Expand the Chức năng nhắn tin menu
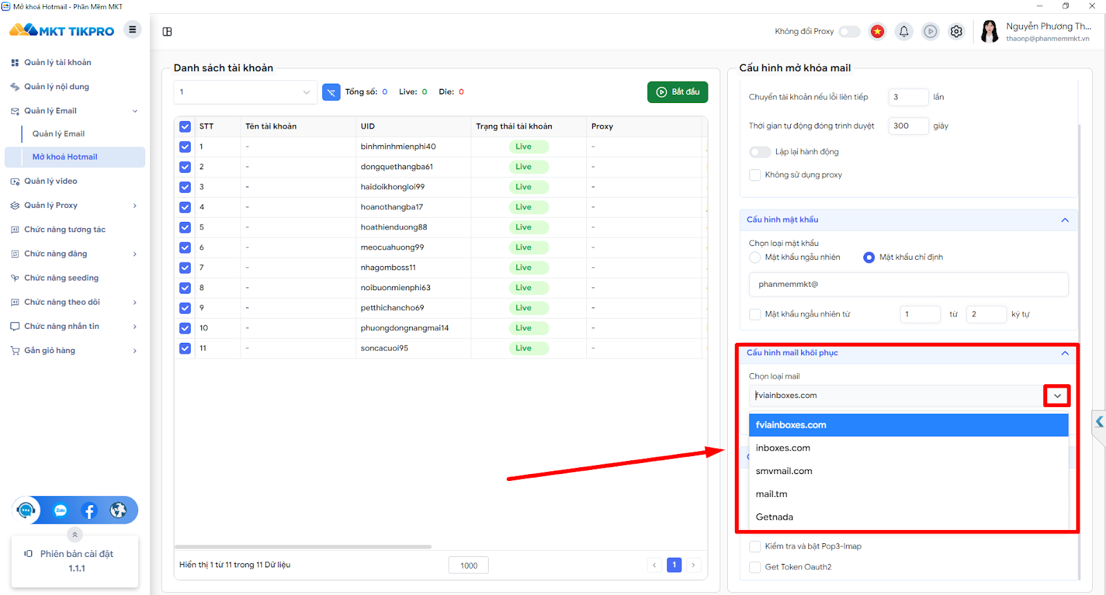 tap(135, 327)
